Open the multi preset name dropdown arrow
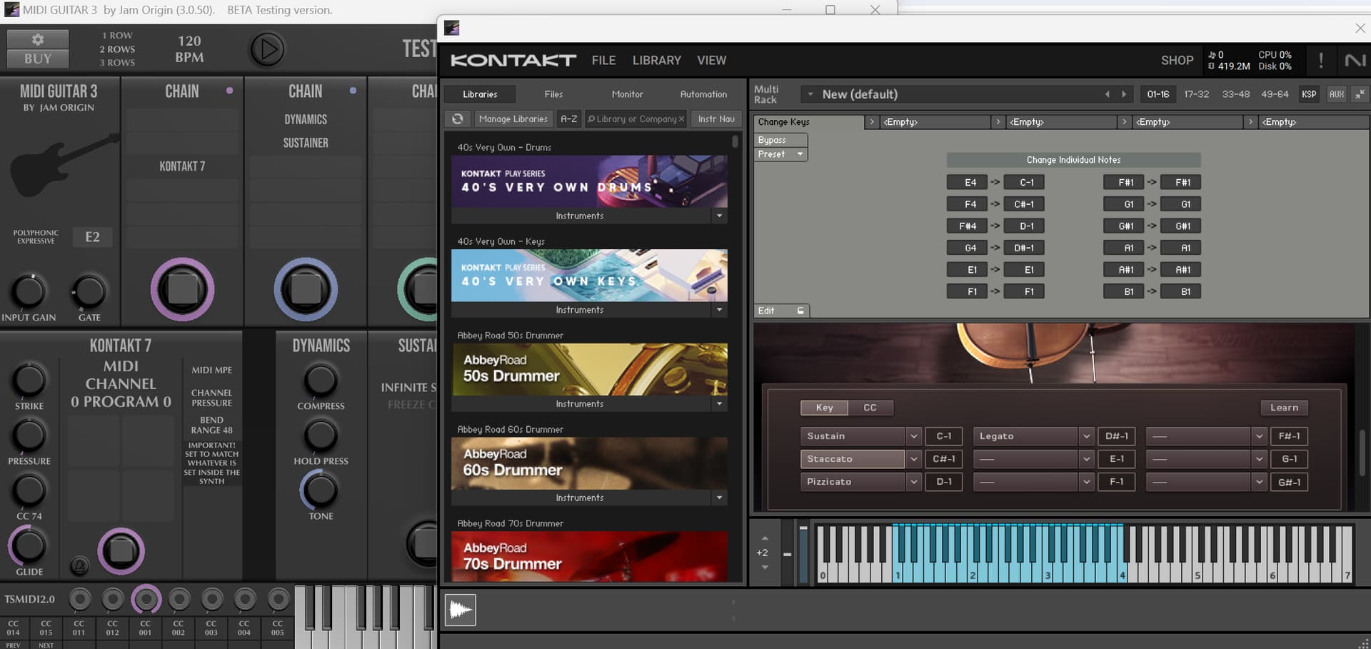 pyautogui.click(x=810, y=94)
